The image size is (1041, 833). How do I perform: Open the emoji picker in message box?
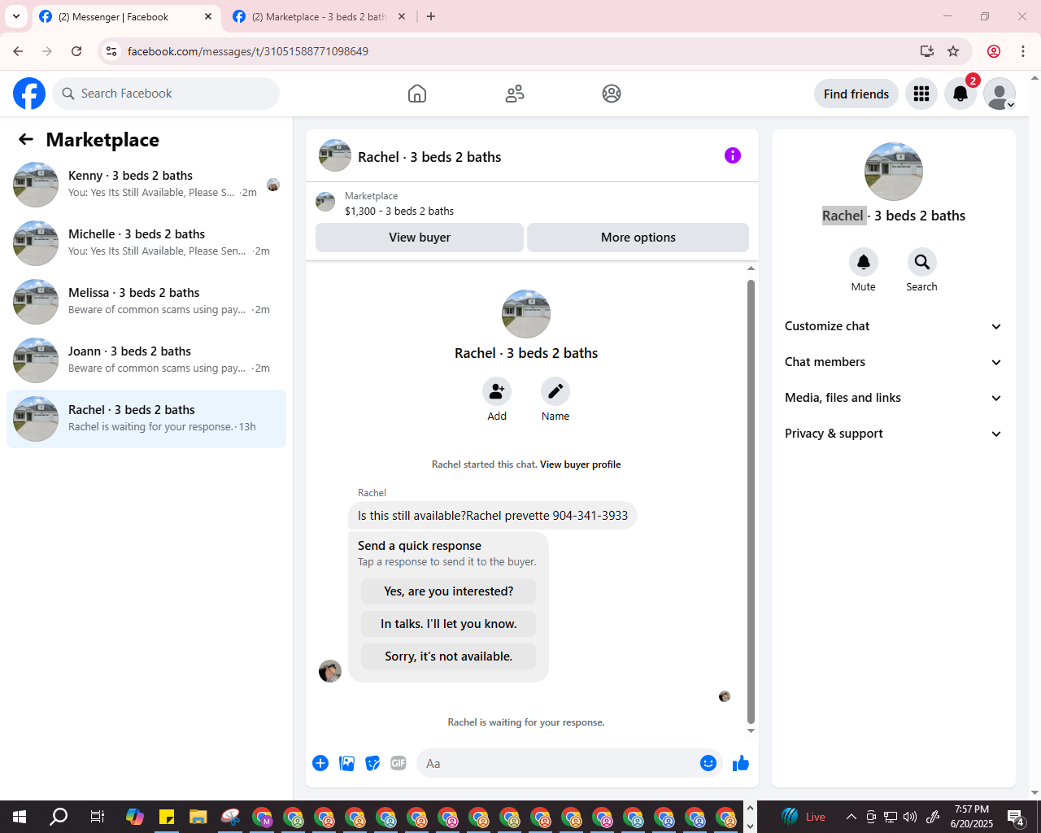click(x=708, y=763)
